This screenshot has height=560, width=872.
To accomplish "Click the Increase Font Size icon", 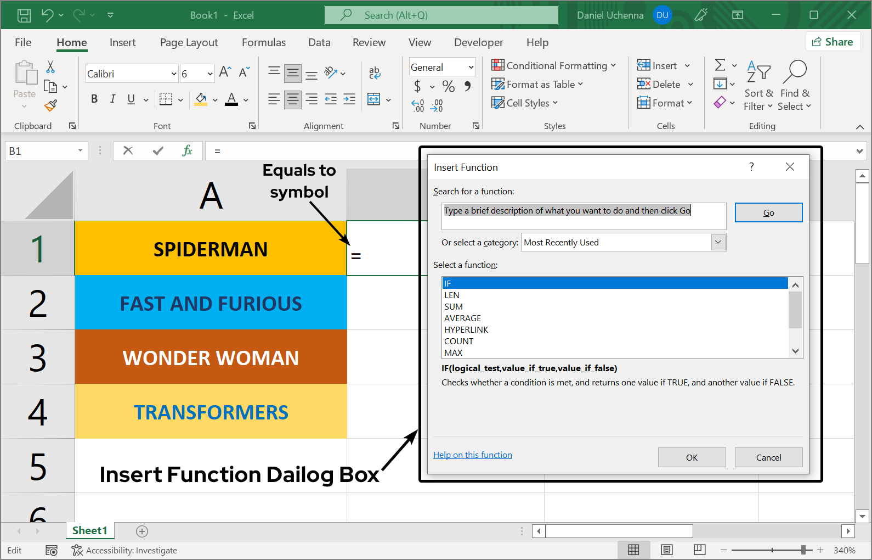I will [225, 72].
